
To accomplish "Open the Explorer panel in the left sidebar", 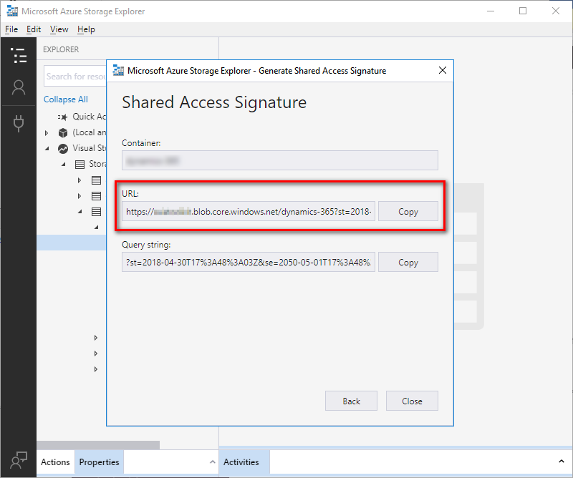I will pos(19,56).
